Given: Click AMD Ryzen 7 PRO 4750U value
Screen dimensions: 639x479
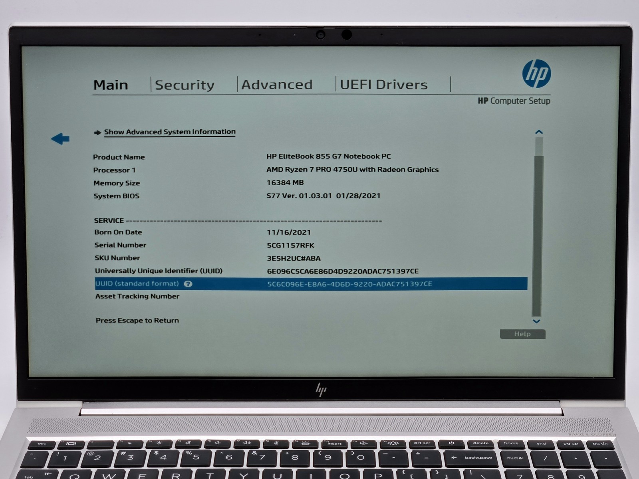Looking at the screenshot, I should coord(352,170).
